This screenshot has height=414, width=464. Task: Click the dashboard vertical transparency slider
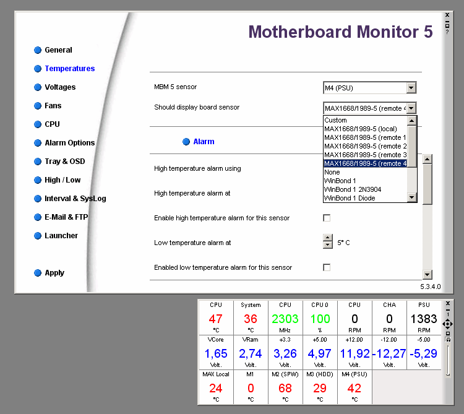448,360
